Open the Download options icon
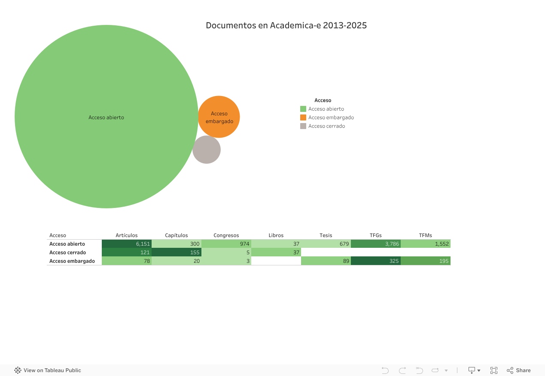This screenshot has width=545, height=376. [x=474, y=370]
